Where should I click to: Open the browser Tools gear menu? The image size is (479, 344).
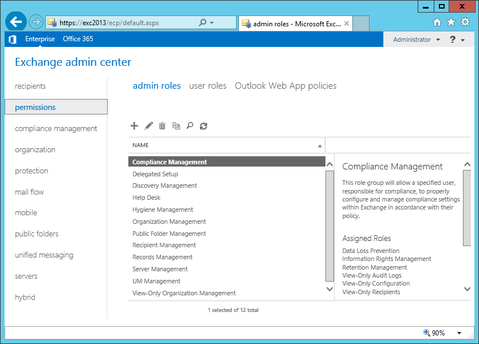[465, 22]
